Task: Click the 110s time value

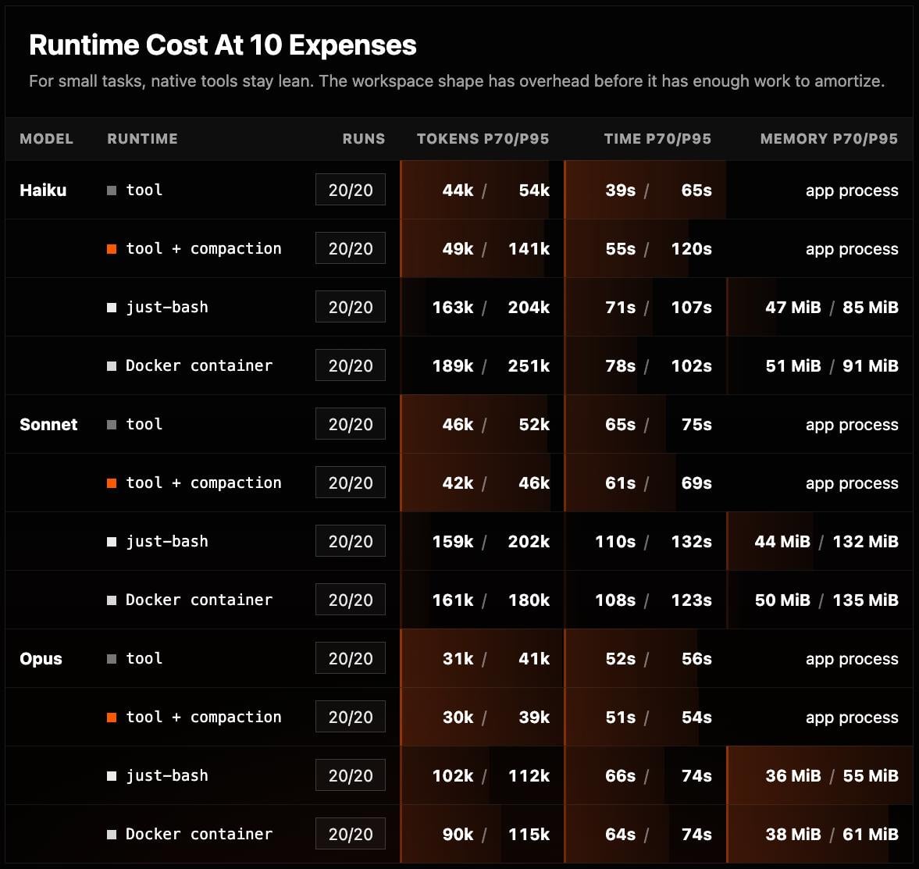Action: point(614,541)
